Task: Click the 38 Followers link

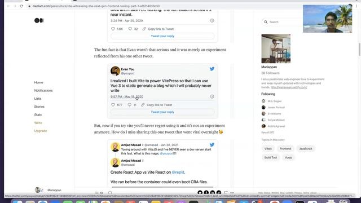Action: click(270, 73)
